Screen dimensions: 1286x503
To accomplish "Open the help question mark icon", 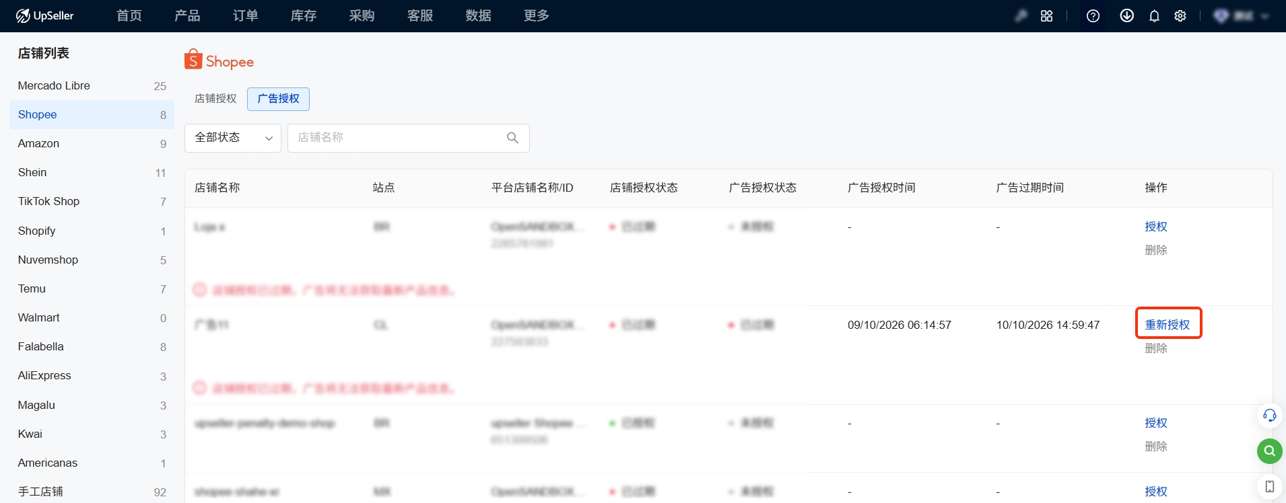I will point(1093,15).
